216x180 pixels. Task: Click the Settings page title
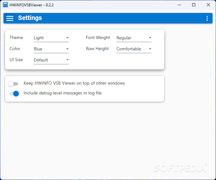coord(30,18)
